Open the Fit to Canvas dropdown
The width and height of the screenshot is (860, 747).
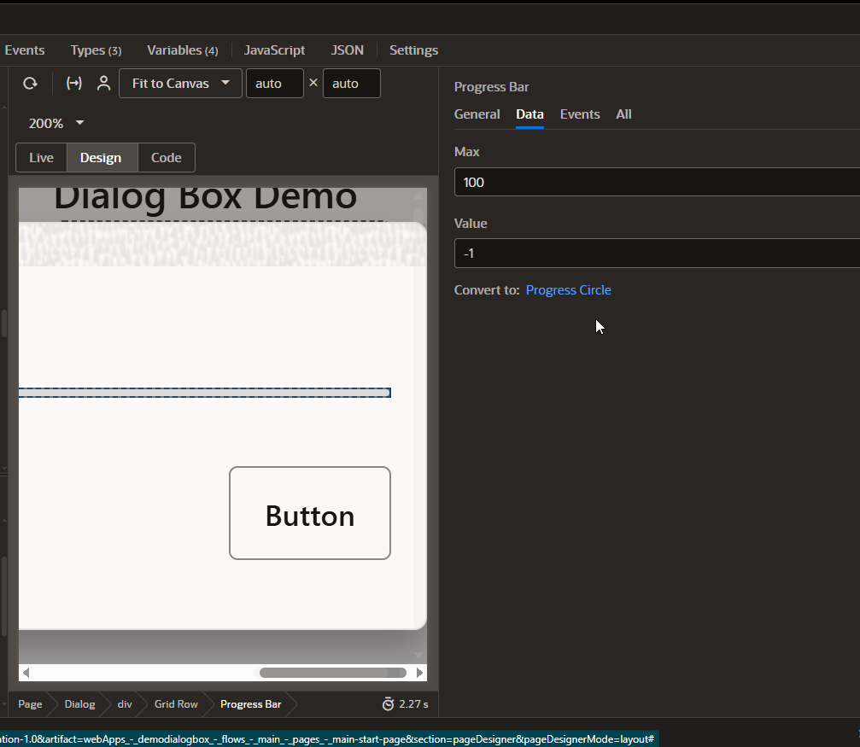[180, 84]
